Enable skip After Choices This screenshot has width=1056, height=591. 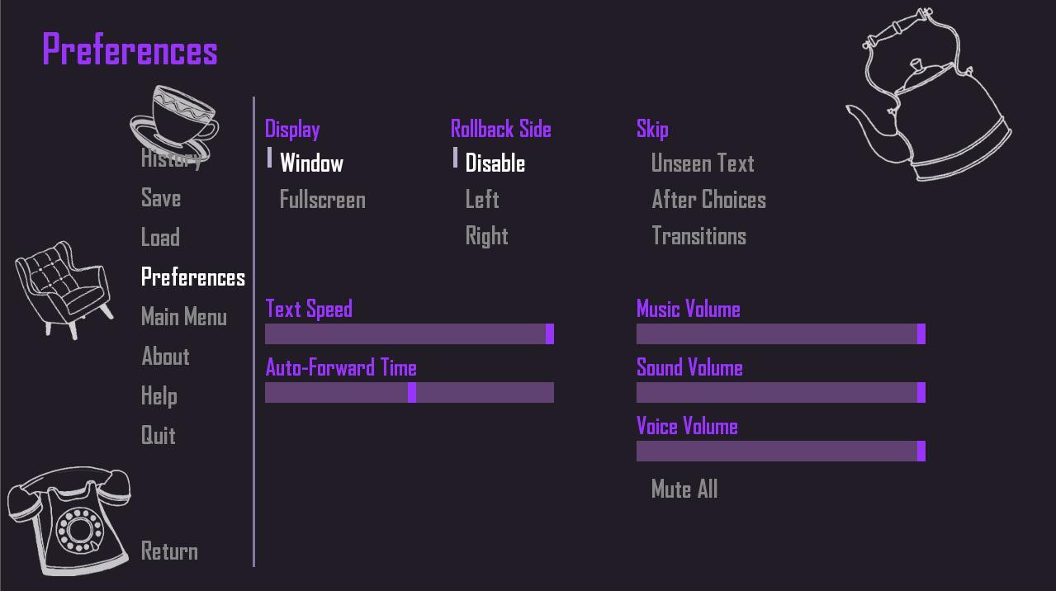coord(708,200)
